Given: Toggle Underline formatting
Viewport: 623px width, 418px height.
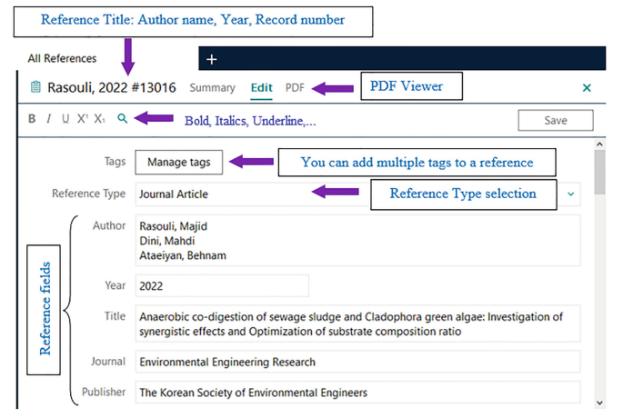Looking at the screenshot, I should click(x=65, y=119).
